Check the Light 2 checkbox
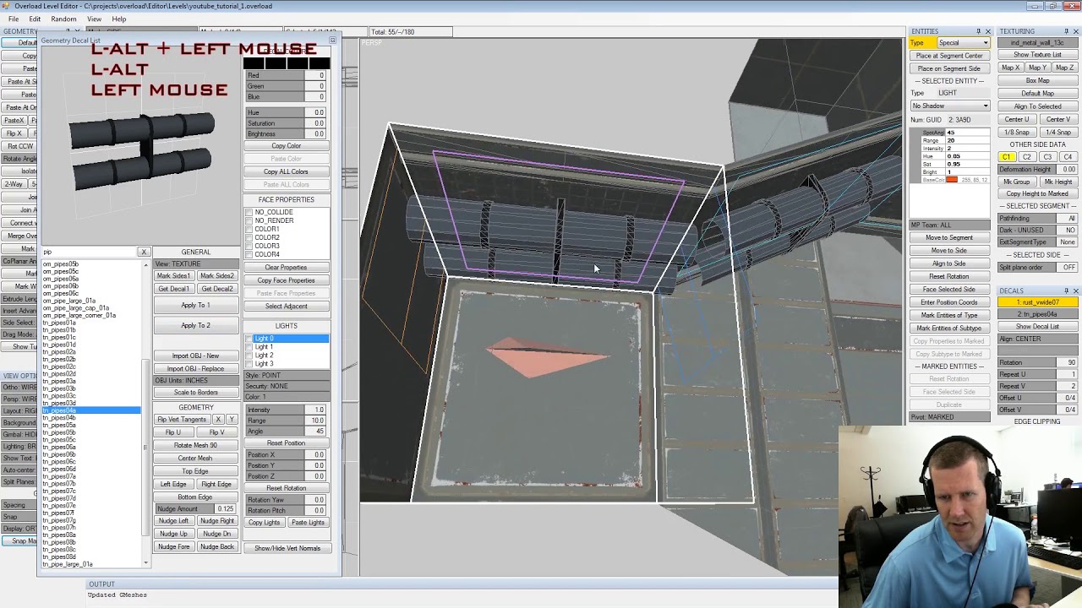This screenshot has width=1082, height=608. 250,356
